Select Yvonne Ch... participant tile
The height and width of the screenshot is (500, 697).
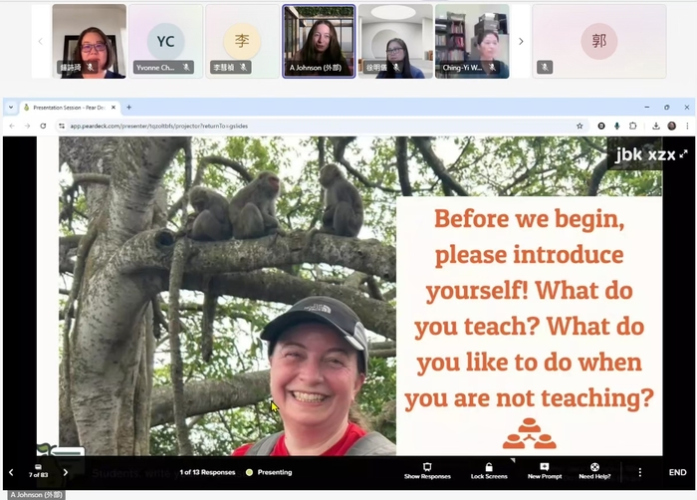165,42
